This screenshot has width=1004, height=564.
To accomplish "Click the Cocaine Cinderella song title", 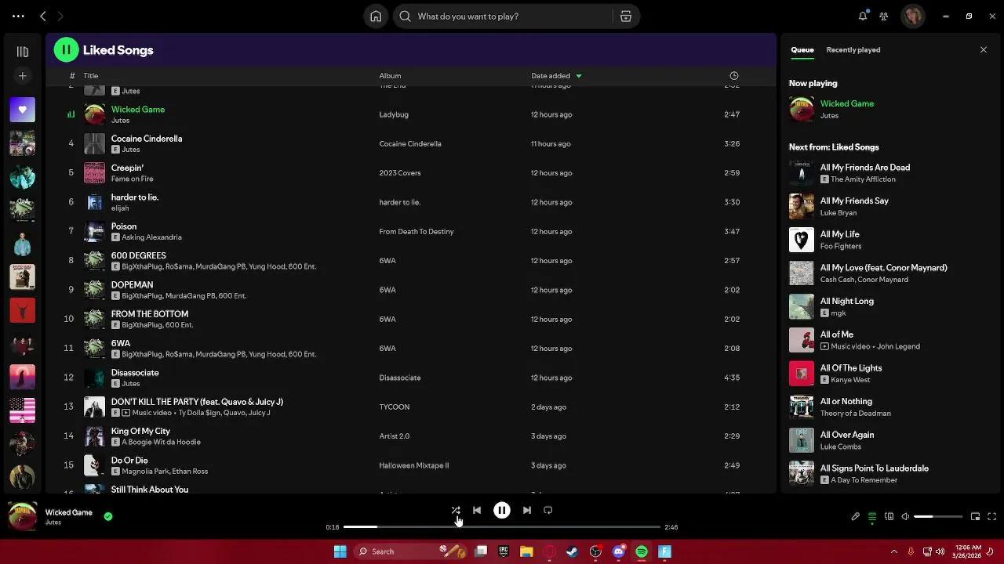I will tap(147, 139).
